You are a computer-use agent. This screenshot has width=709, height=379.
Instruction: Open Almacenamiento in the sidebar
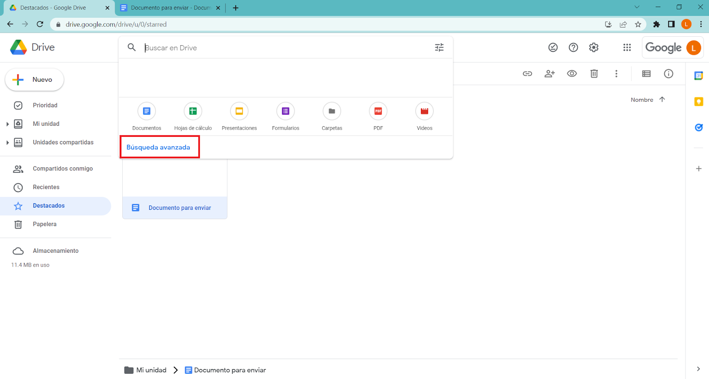(x=55, y=251)
